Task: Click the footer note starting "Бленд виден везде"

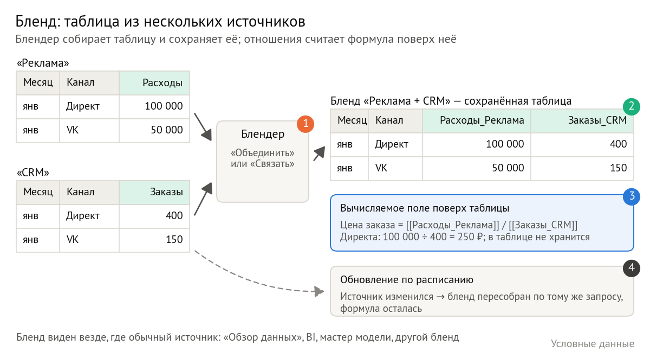Action: pyautogui.click(x=238, y=337)
